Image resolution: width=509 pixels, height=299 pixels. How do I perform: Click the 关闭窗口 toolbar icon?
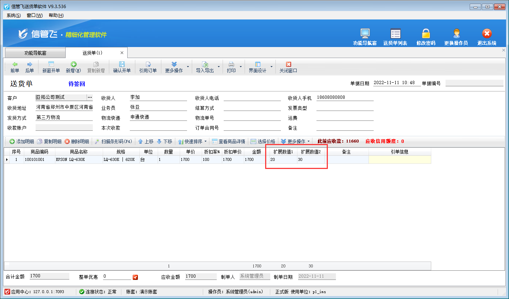click(288, 64)
